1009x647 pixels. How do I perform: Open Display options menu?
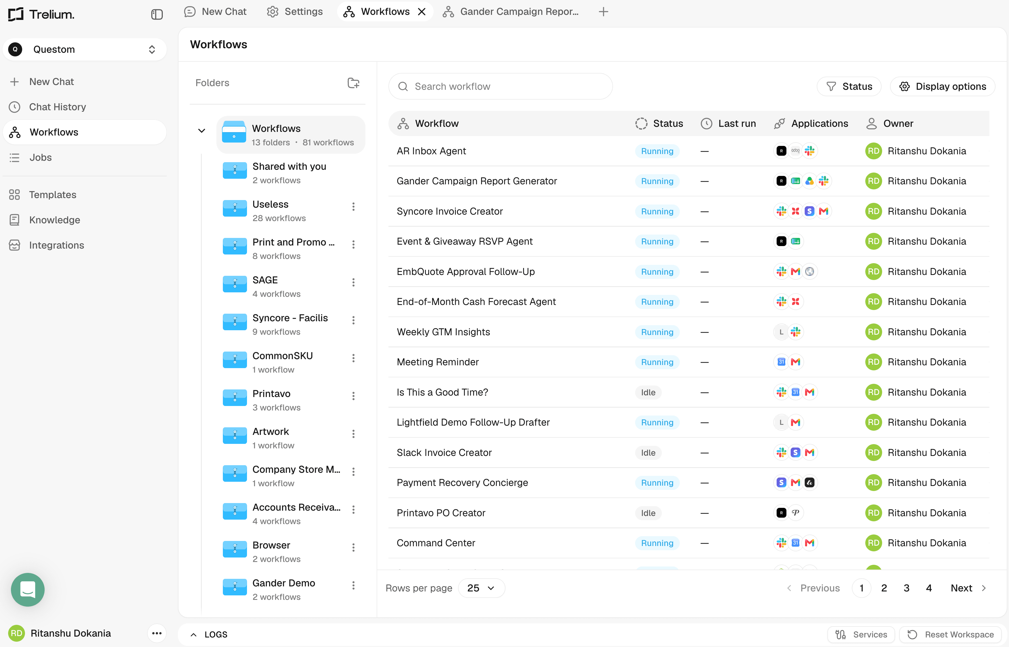tap(942, 86)
